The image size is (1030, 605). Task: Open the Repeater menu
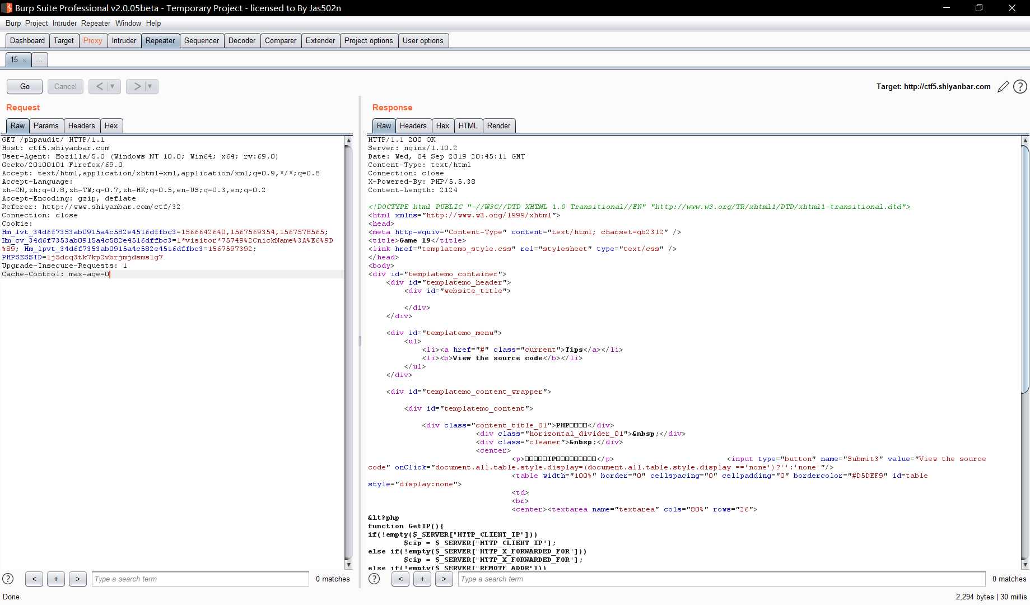(x=96, y=23)
